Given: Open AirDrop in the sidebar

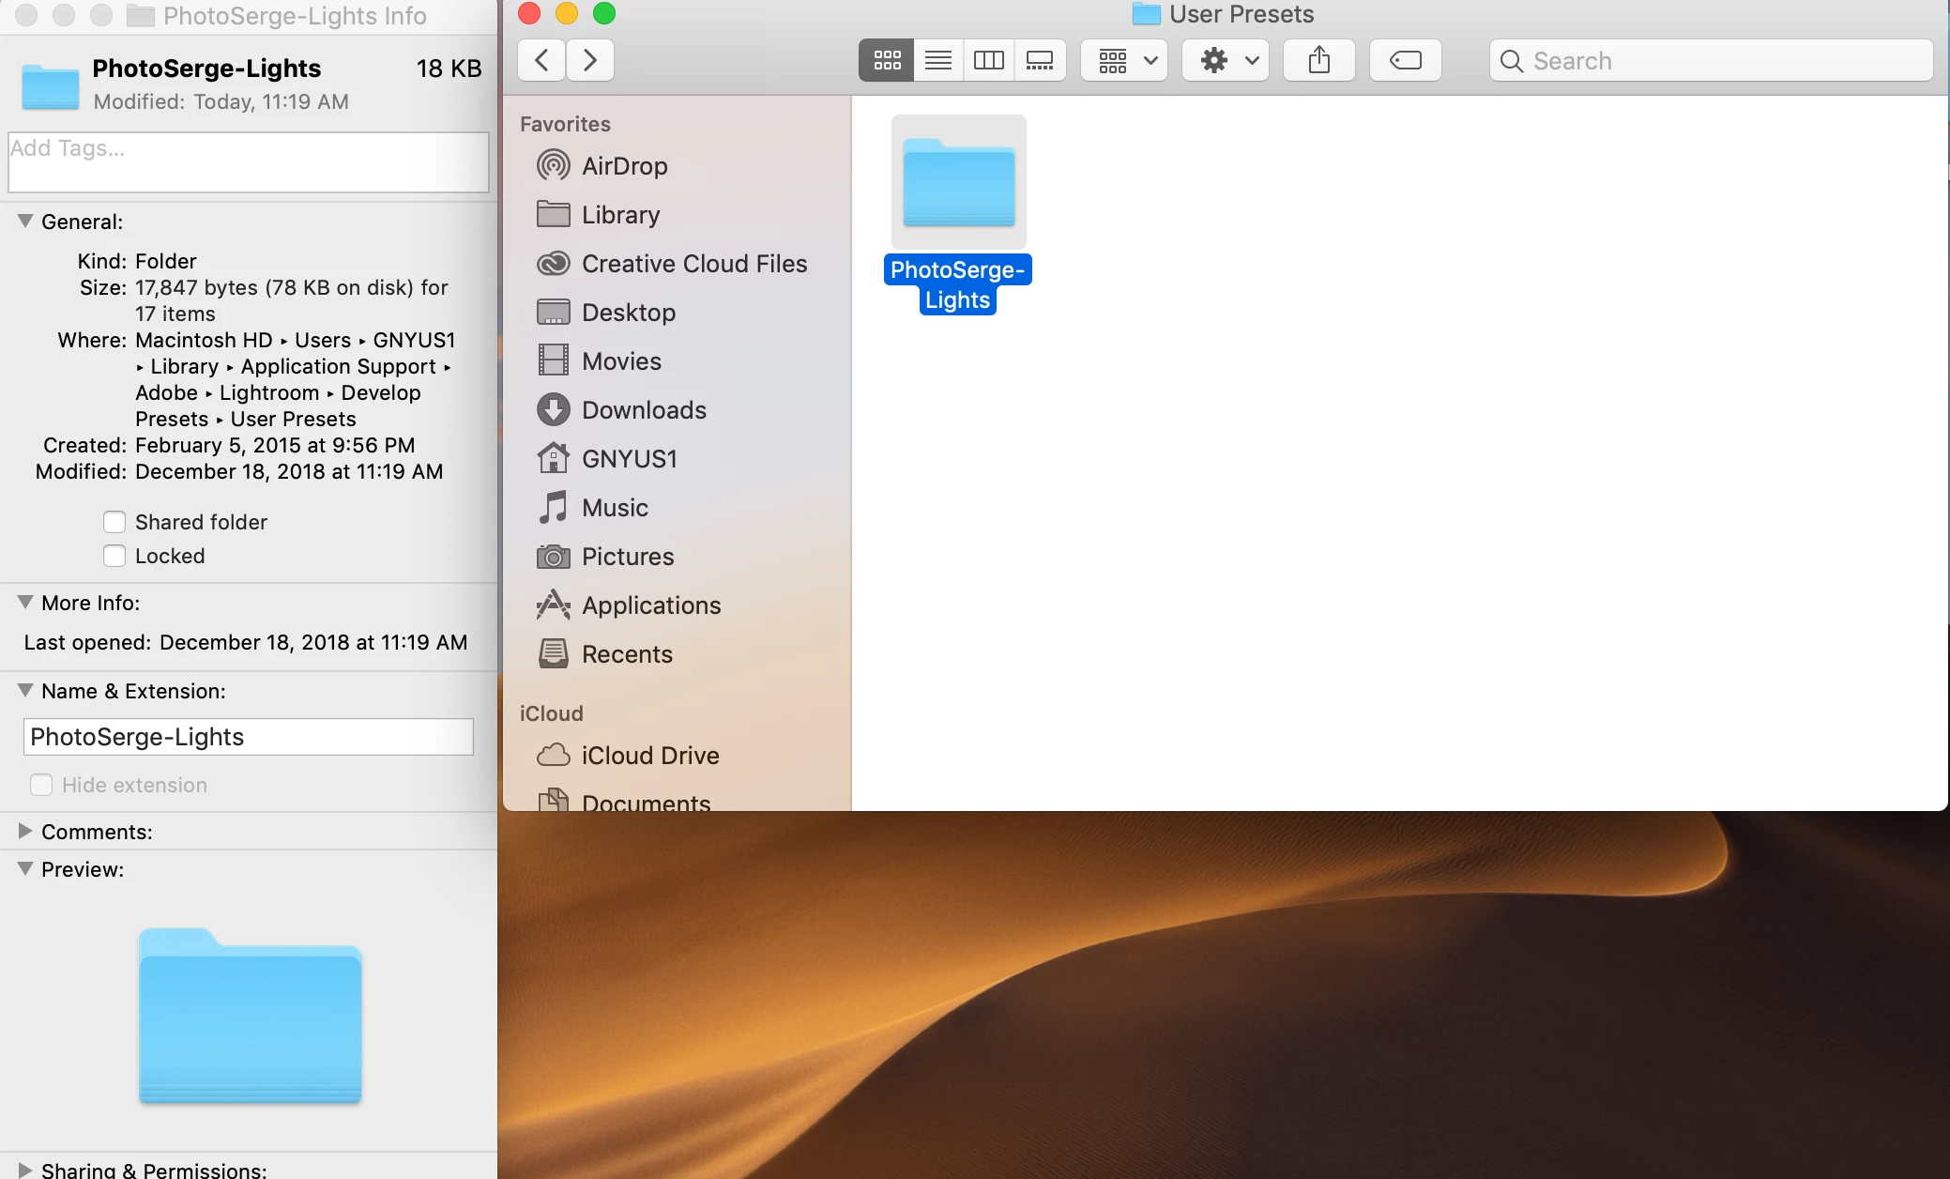Looking at the screenshot, I should pyautogui.click(x=624, y=166).
